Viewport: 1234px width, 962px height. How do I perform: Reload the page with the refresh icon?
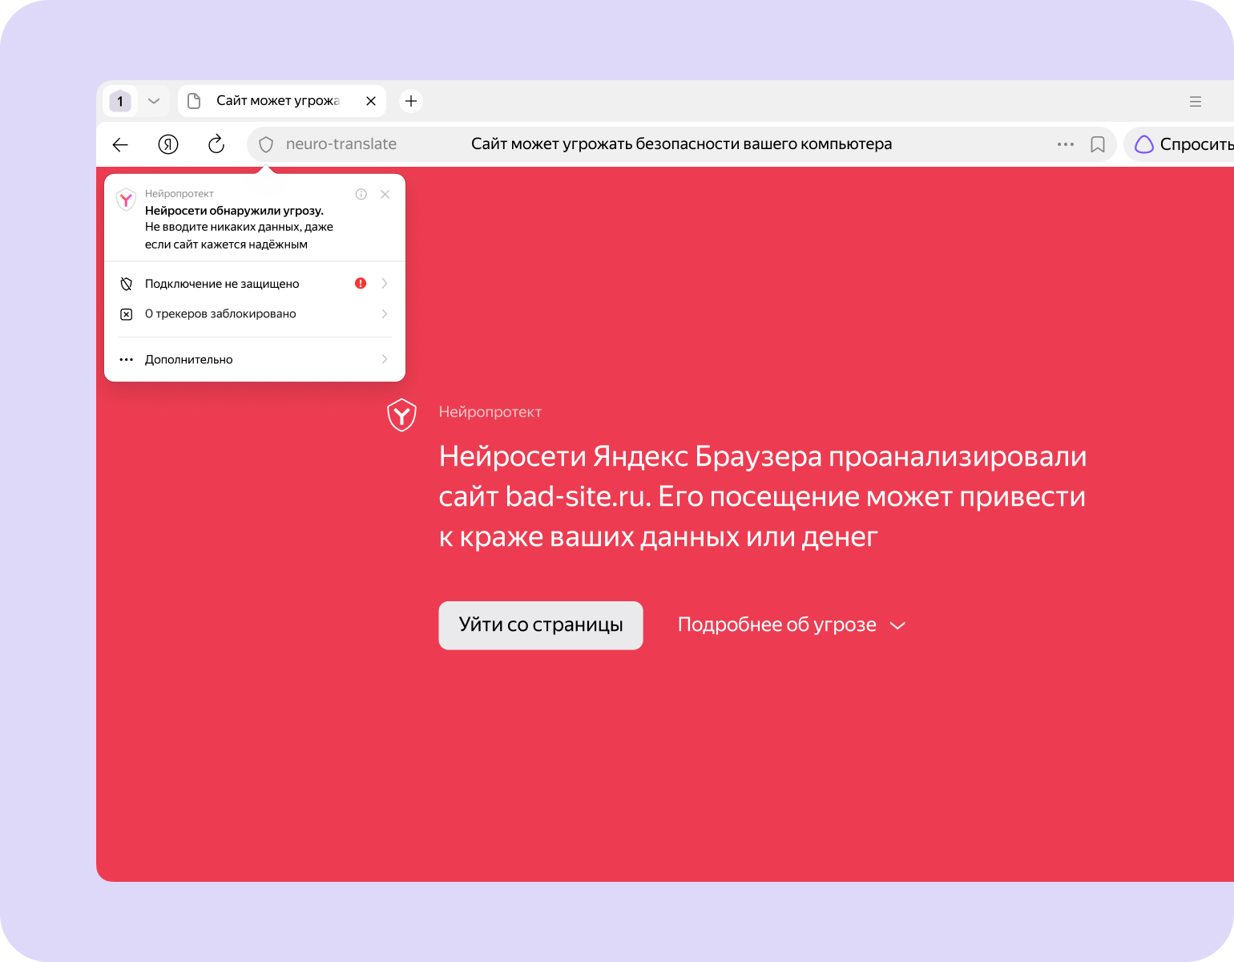click(216, 144)
